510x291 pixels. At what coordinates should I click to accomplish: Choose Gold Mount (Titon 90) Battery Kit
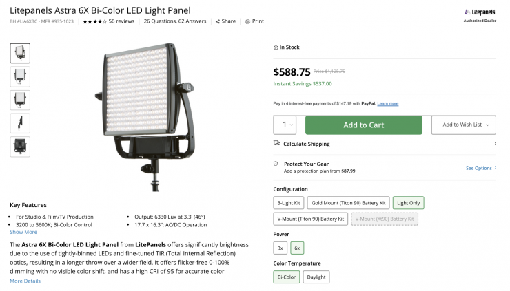(348, 203)
